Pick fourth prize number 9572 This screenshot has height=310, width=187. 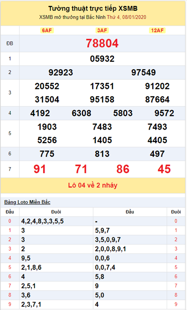[164, 114]
